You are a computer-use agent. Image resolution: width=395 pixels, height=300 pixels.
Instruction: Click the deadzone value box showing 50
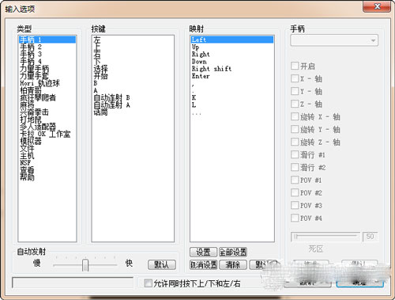[370, 237]
